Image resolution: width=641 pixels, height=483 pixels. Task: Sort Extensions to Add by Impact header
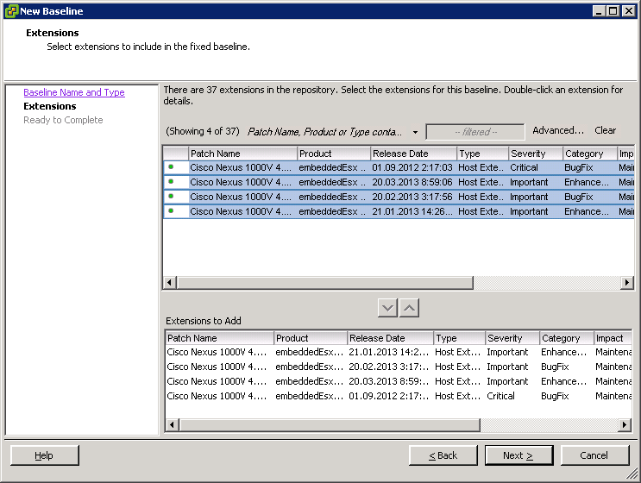coord(613,338)
